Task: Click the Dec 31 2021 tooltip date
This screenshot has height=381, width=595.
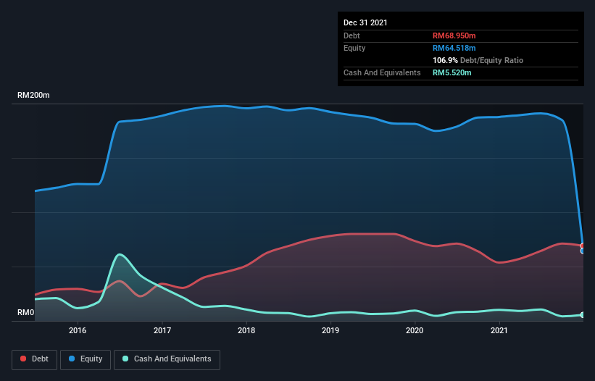Action: (365, 22)
